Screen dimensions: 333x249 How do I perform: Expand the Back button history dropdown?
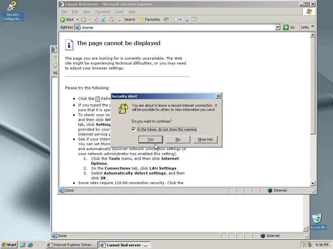pos(77,20)
